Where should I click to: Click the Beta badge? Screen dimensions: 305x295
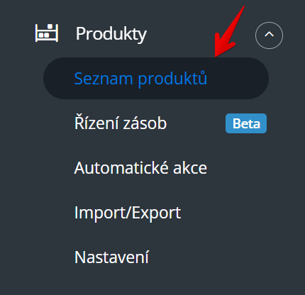[x=246, y=123]
